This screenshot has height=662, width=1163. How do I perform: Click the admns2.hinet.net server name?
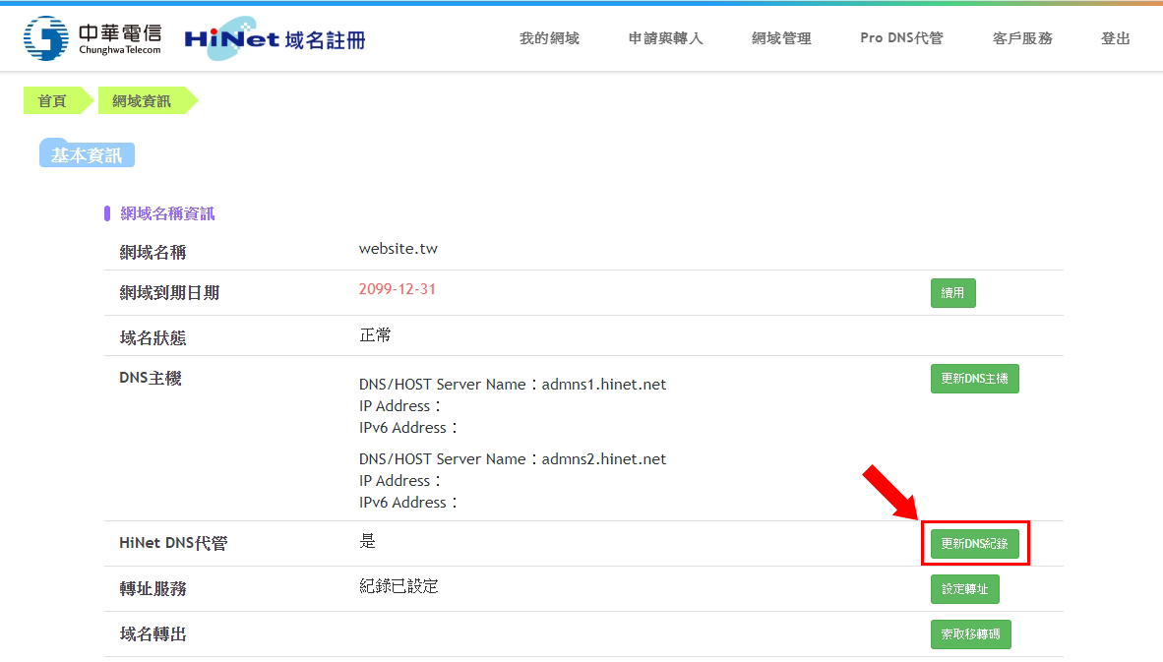pyautogui.click(x=603, y=459)
